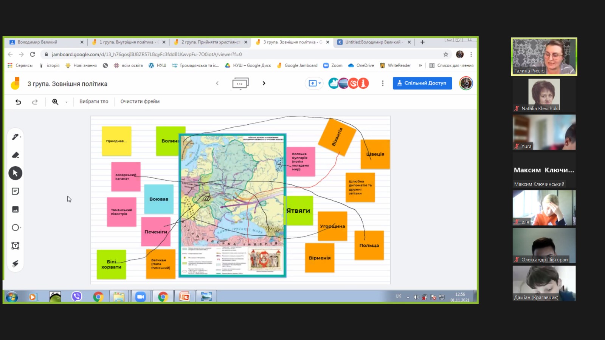Select the orange Візантія sticky note
The image size is (605, 340).
337,137
